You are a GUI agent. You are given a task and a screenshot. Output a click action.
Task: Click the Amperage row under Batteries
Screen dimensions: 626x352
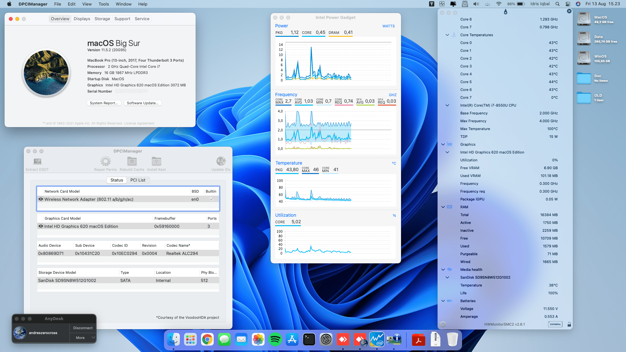pyautogui.click(x=509, y=316)
